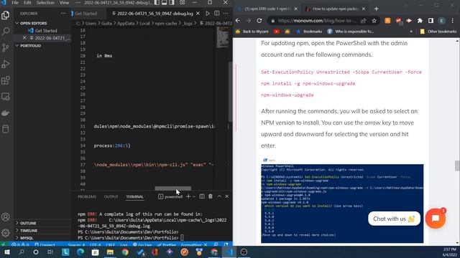The width and height of the screenshot is (460, 258).
Task: Open the Chrome three-dot menu
Action: click(x=453, y=21)
